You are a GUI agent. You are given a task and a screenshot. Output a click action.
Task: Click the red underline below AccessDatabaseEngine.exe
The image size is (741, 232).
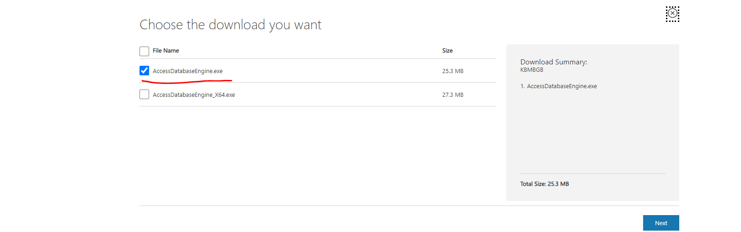(187, 81)
